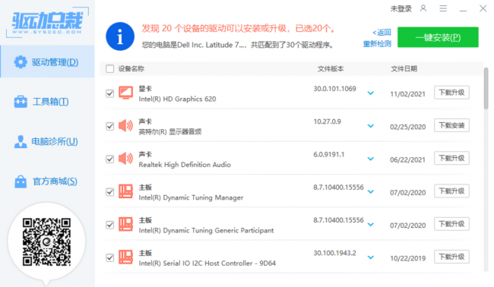Click the user account icon
The image size is (494, 287).
(x=423, y=8)
